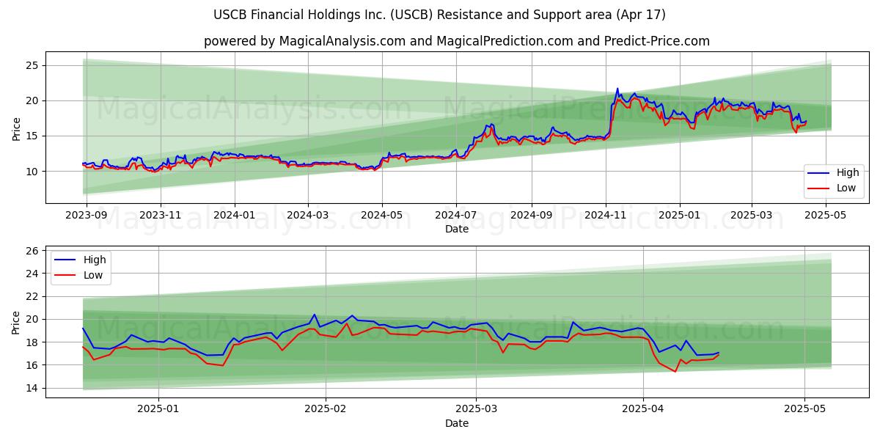Click the '2023-11' tick on the top chart
This screenshot has width=880, height=440.
(x=161, y=215)
